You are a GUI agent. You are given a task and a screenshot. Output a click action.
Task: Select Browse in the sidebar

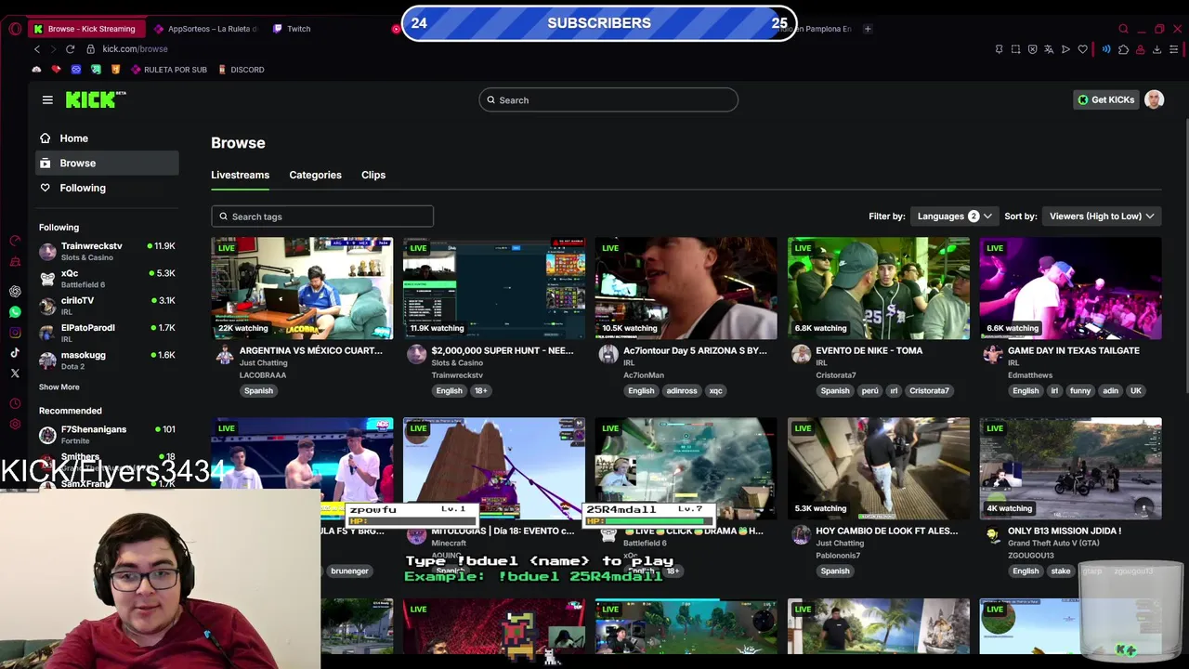pos(107,163)
